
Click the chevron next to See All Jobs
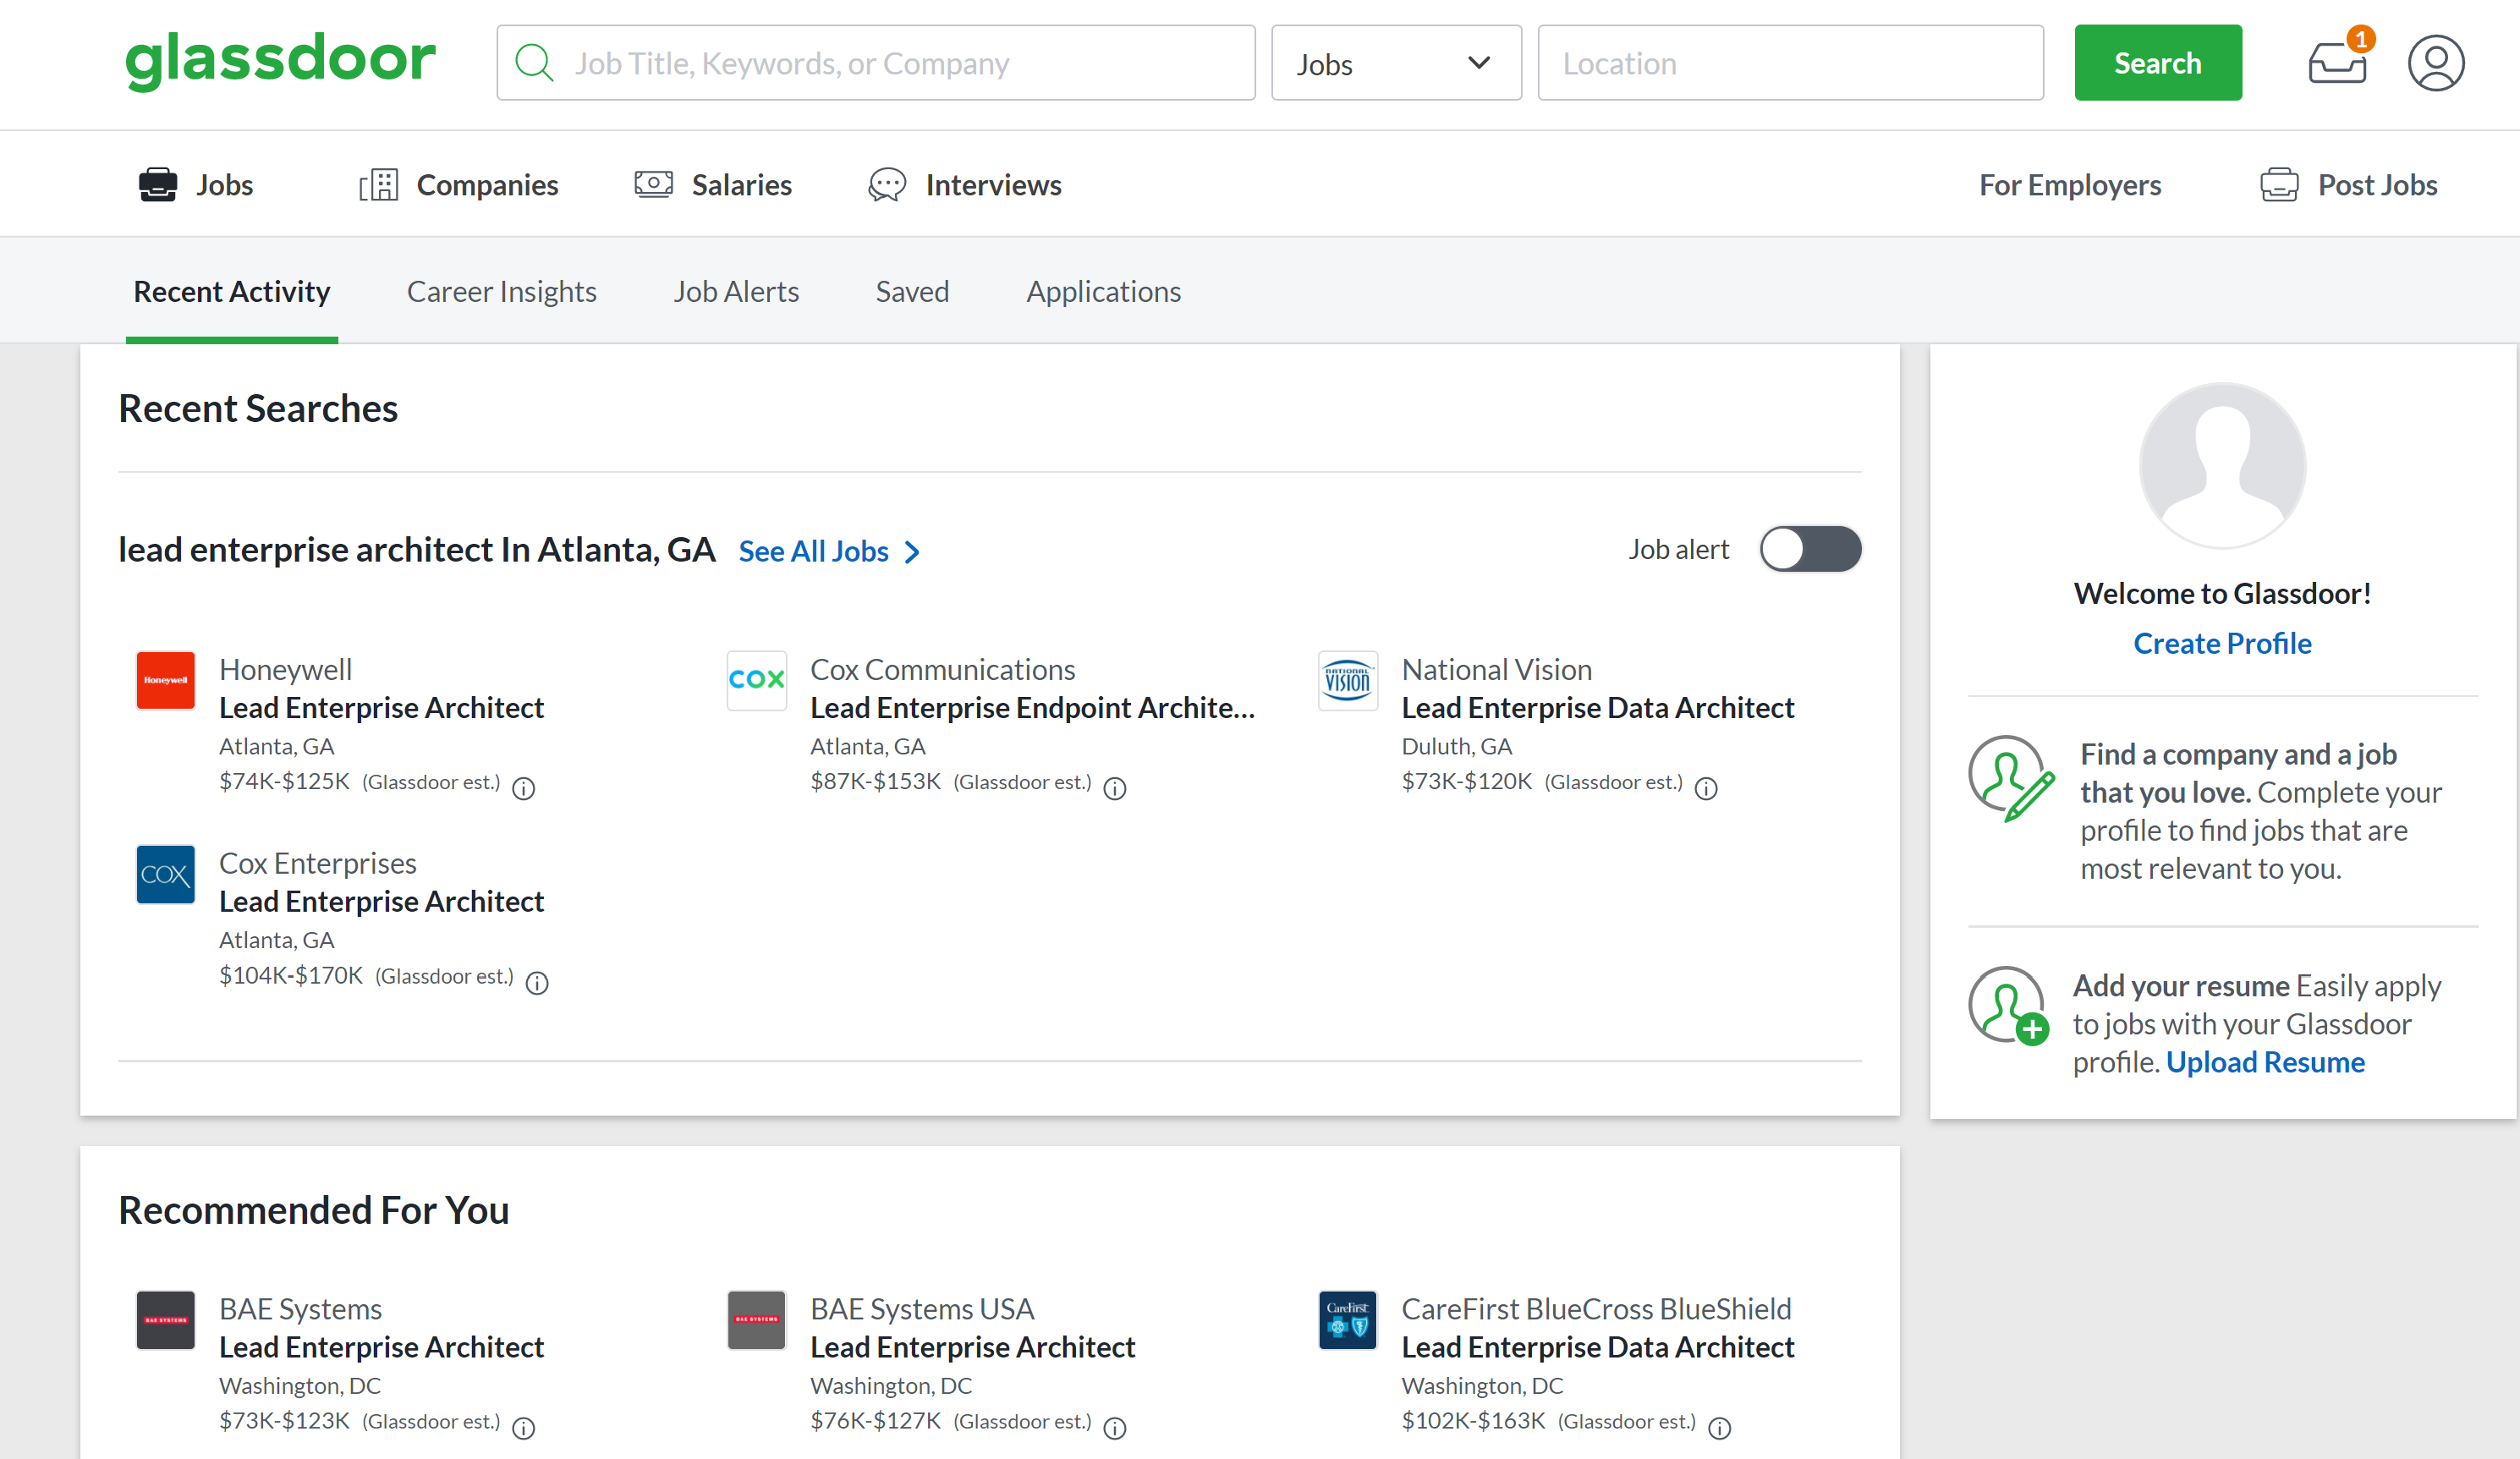click(x=912, y=552)
